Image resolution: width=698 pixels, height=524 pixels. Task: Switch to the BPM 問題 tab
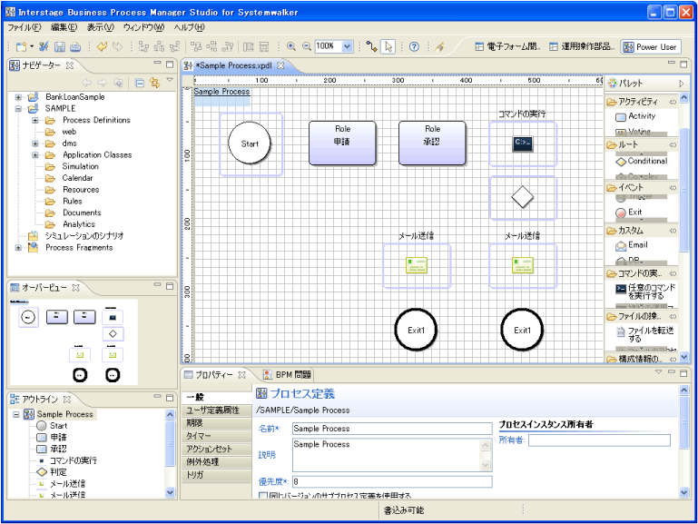click(x=287, y=375)
